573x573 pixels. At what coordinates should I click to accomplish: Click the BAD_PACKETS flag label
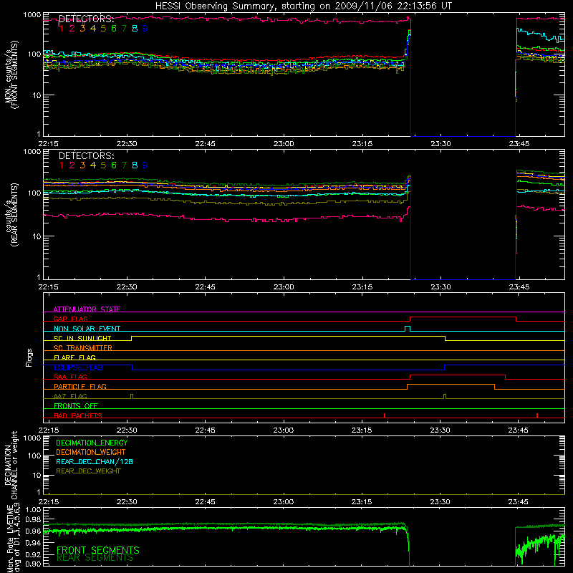click(x=78, y=415)
